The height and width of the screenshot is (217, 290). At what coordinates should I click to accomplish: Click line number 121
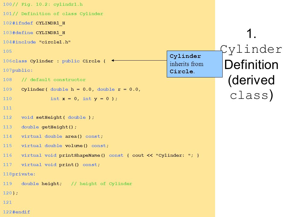pyautogui.click(x=7, y=202)
